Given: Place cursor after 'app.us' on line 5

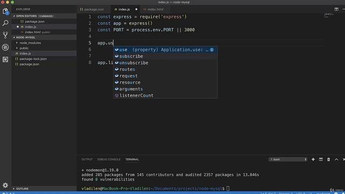Looking at the screenshot, I should pyautogui.click(x=113, y=43).
